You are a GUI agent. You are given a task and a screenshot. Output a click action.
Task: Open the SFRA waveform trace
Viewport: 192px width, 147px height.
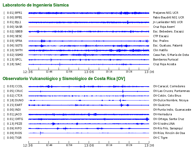tap(89, 41)
